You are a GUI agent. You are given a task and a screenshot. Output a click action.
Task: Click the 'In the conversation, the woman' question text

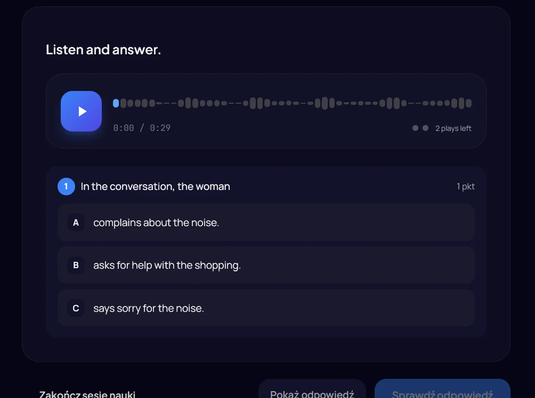[155, 187]
